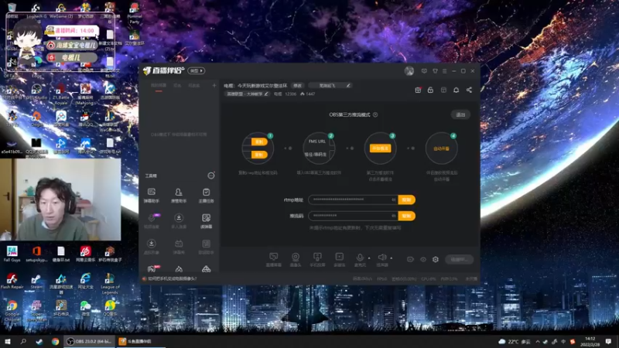This screenshot has height=348, width=619.
Task: Add a camera source
Action: [296, 260]
